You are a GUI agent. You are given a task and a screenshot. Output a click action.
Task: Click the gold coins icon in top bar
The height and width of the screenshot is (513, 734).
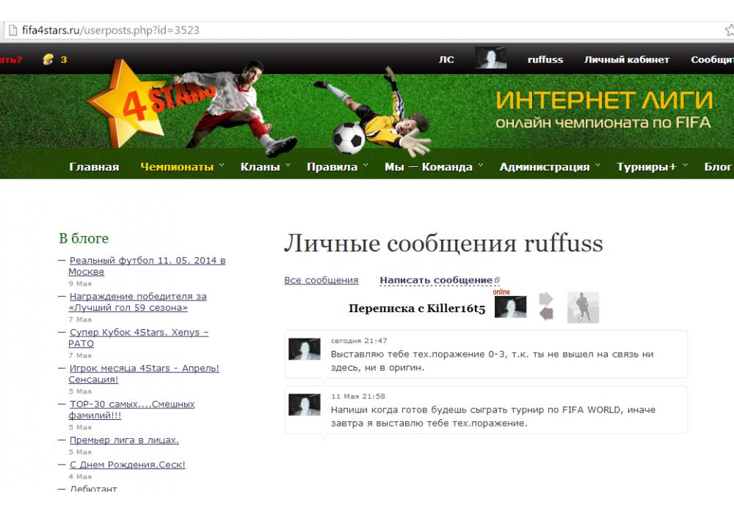pos(48,59)
